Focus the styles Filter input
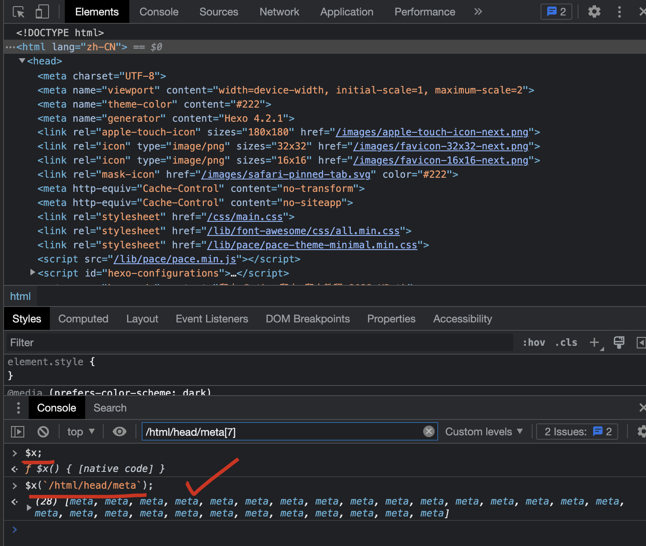The width and height of the screenshot is (646, 546). click(259, 343)
